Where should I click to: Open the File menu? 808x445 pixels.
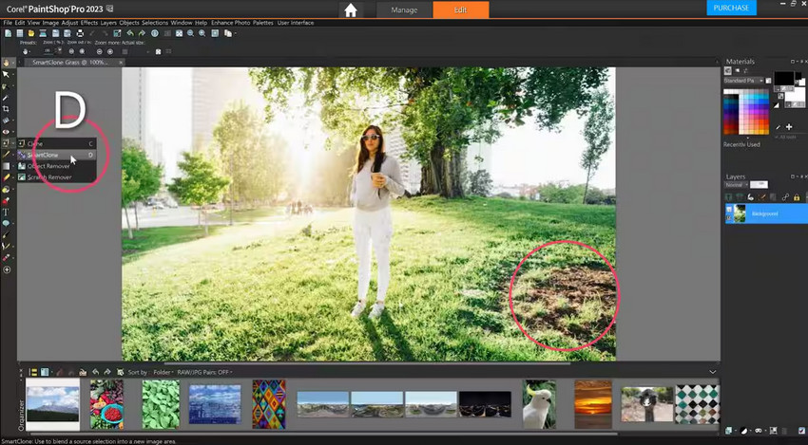(8, 23)
